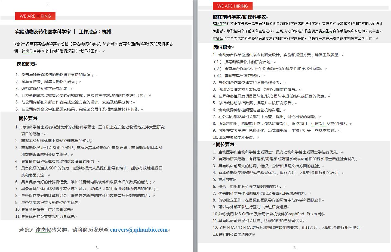The width and height of the screenshot is (391, 252).
Task: Click the 岗位要求 heading on left page
Action: (x=28, y=118)
